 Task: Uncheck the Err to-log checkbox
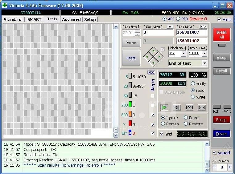153,133
